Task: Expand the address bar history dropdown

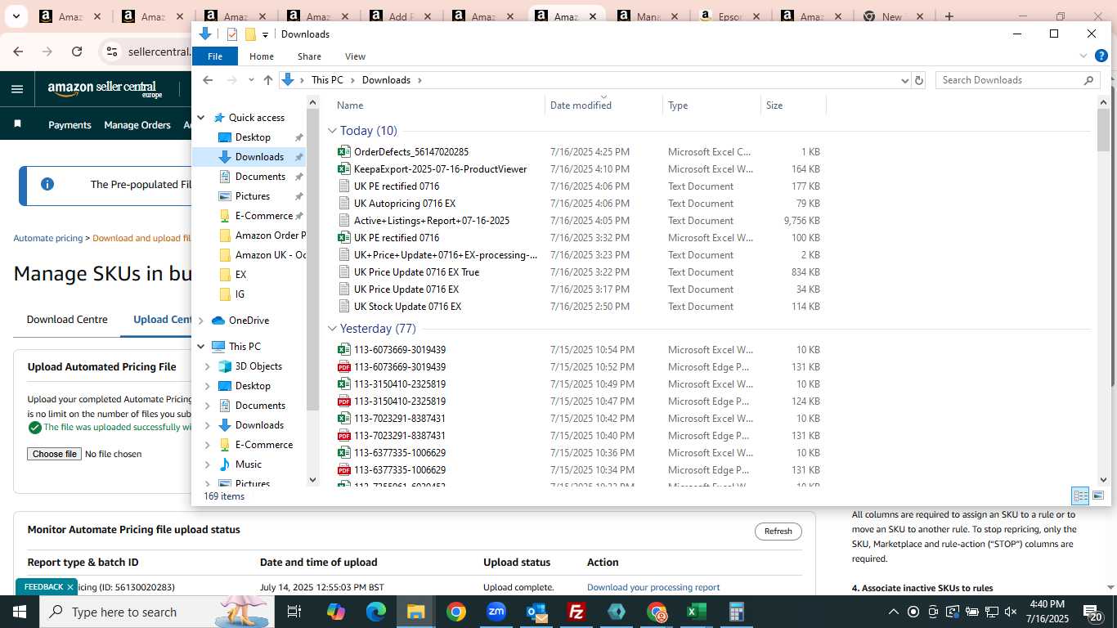Action: click(904, 80)
